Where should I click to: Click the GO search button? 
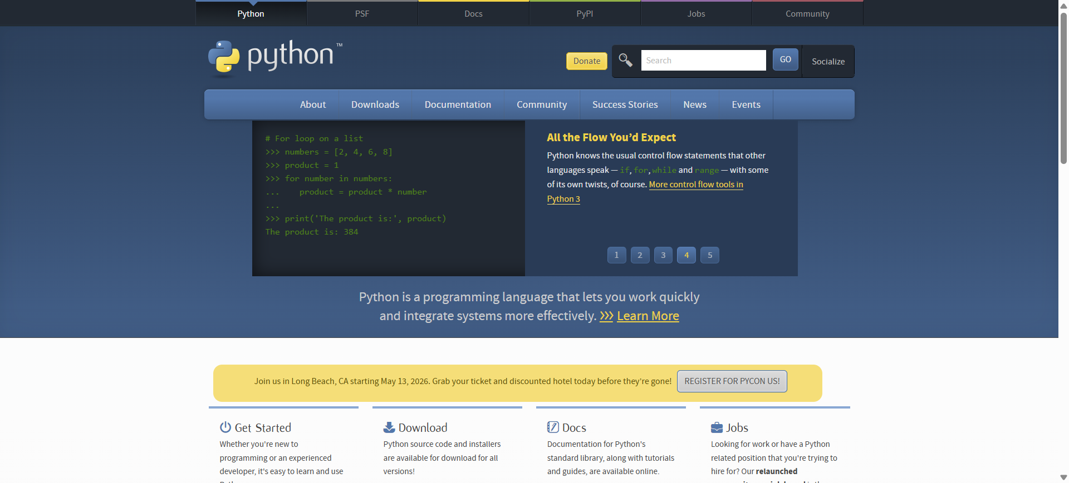(785, 59)
